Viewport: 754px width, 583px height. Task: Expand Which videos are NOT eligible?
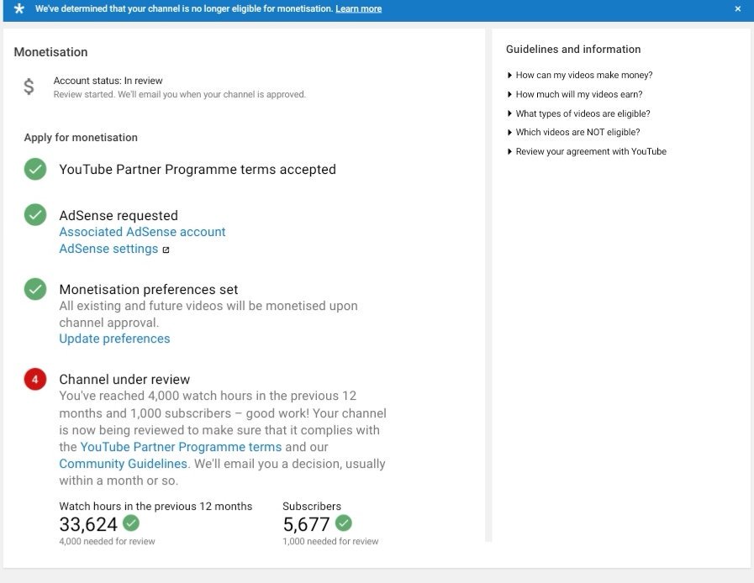[573, 132]
